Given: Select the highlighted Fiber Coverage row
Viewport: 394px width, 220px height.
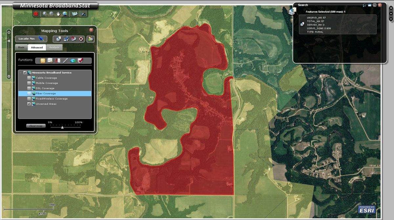Looking at the screenshot, I should (55, 94).
